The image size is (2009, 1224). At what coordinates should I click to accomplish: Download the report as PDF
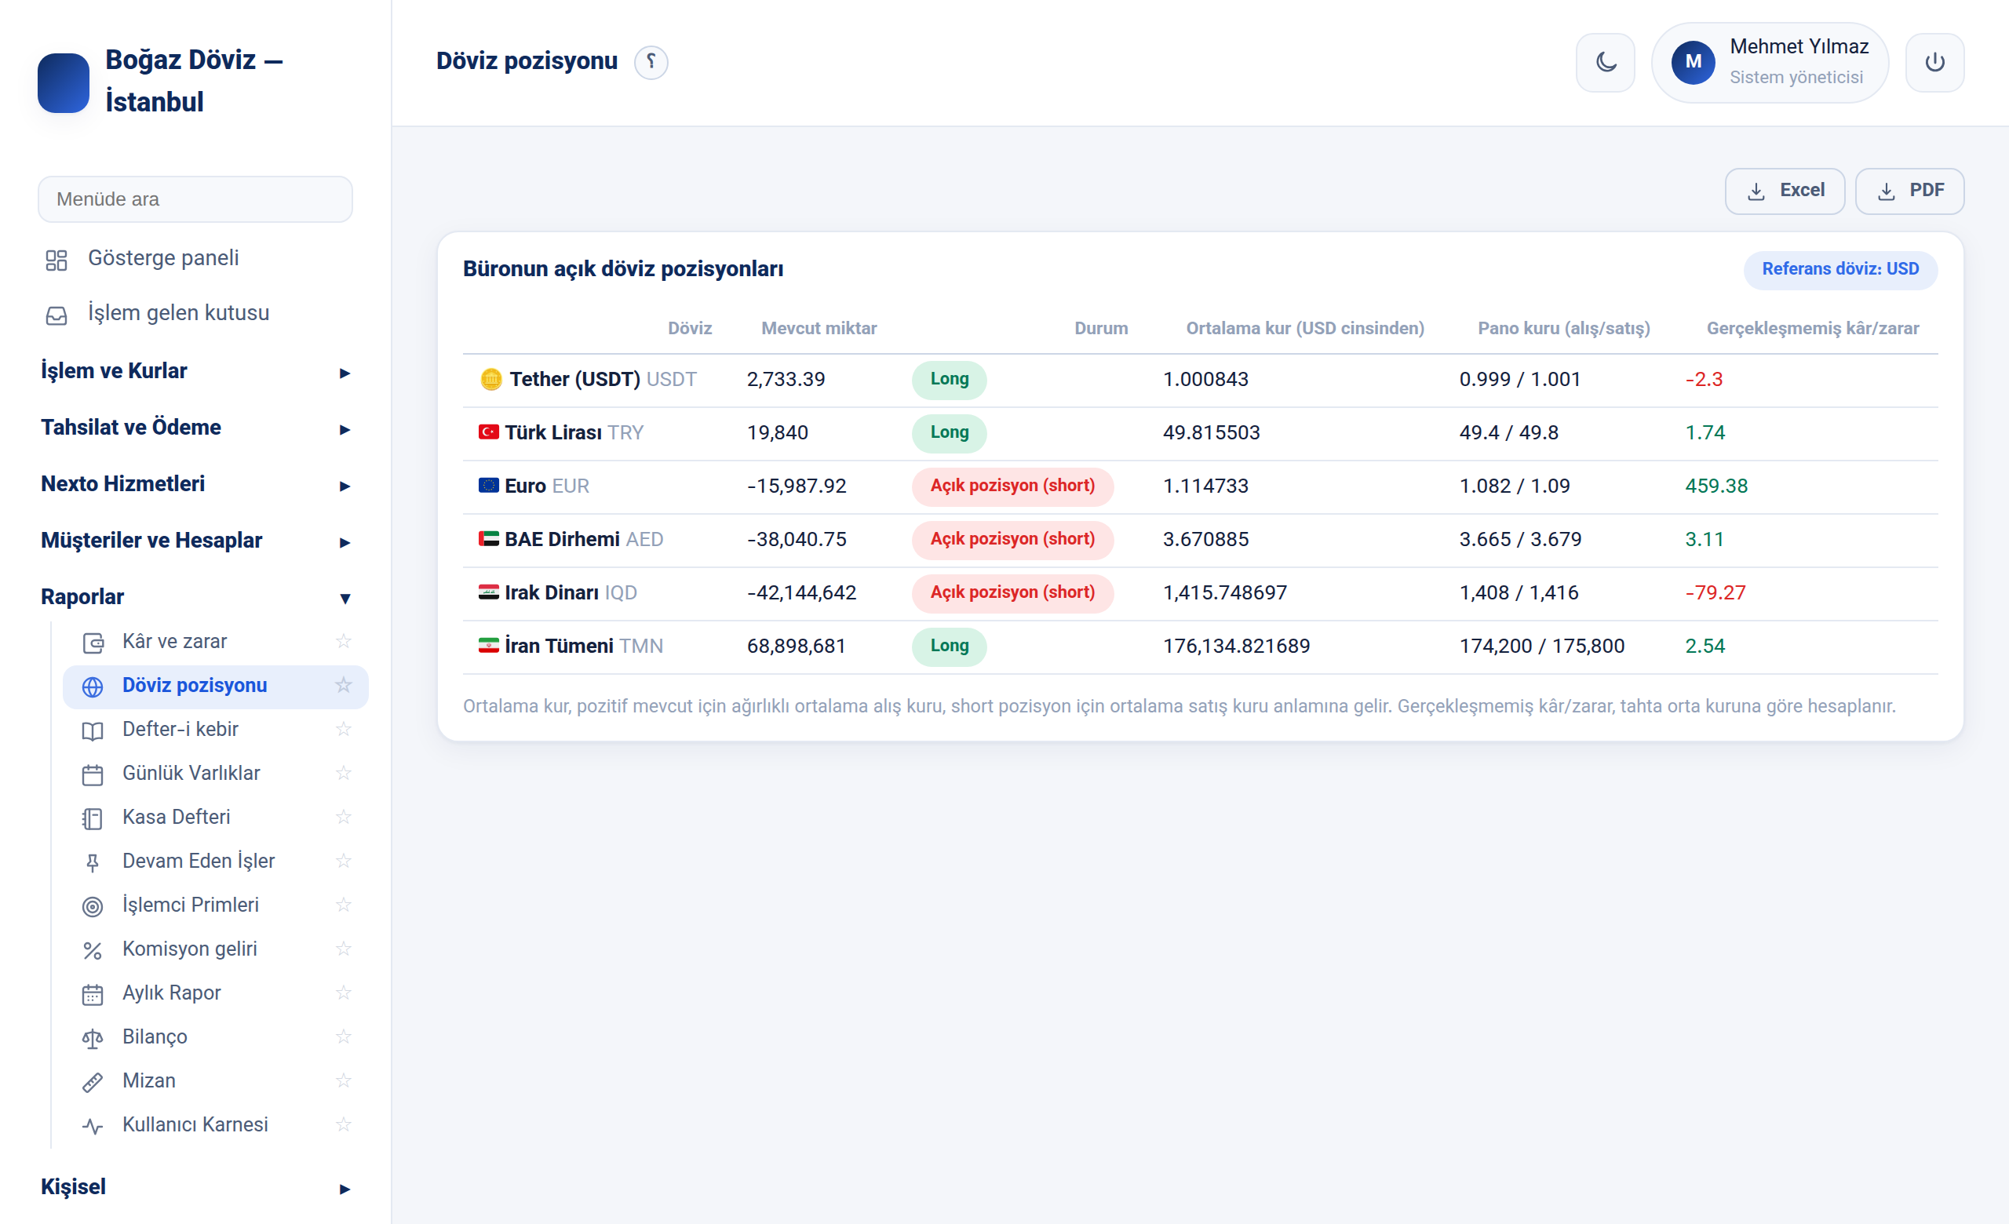[1909, 191]
